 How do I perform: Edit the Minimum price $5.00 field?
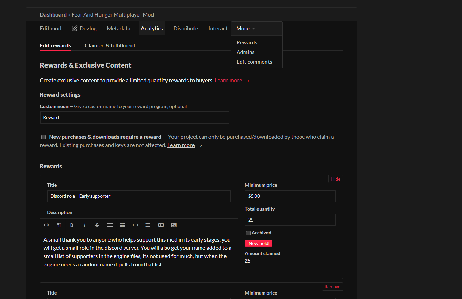tap(290, 196)
